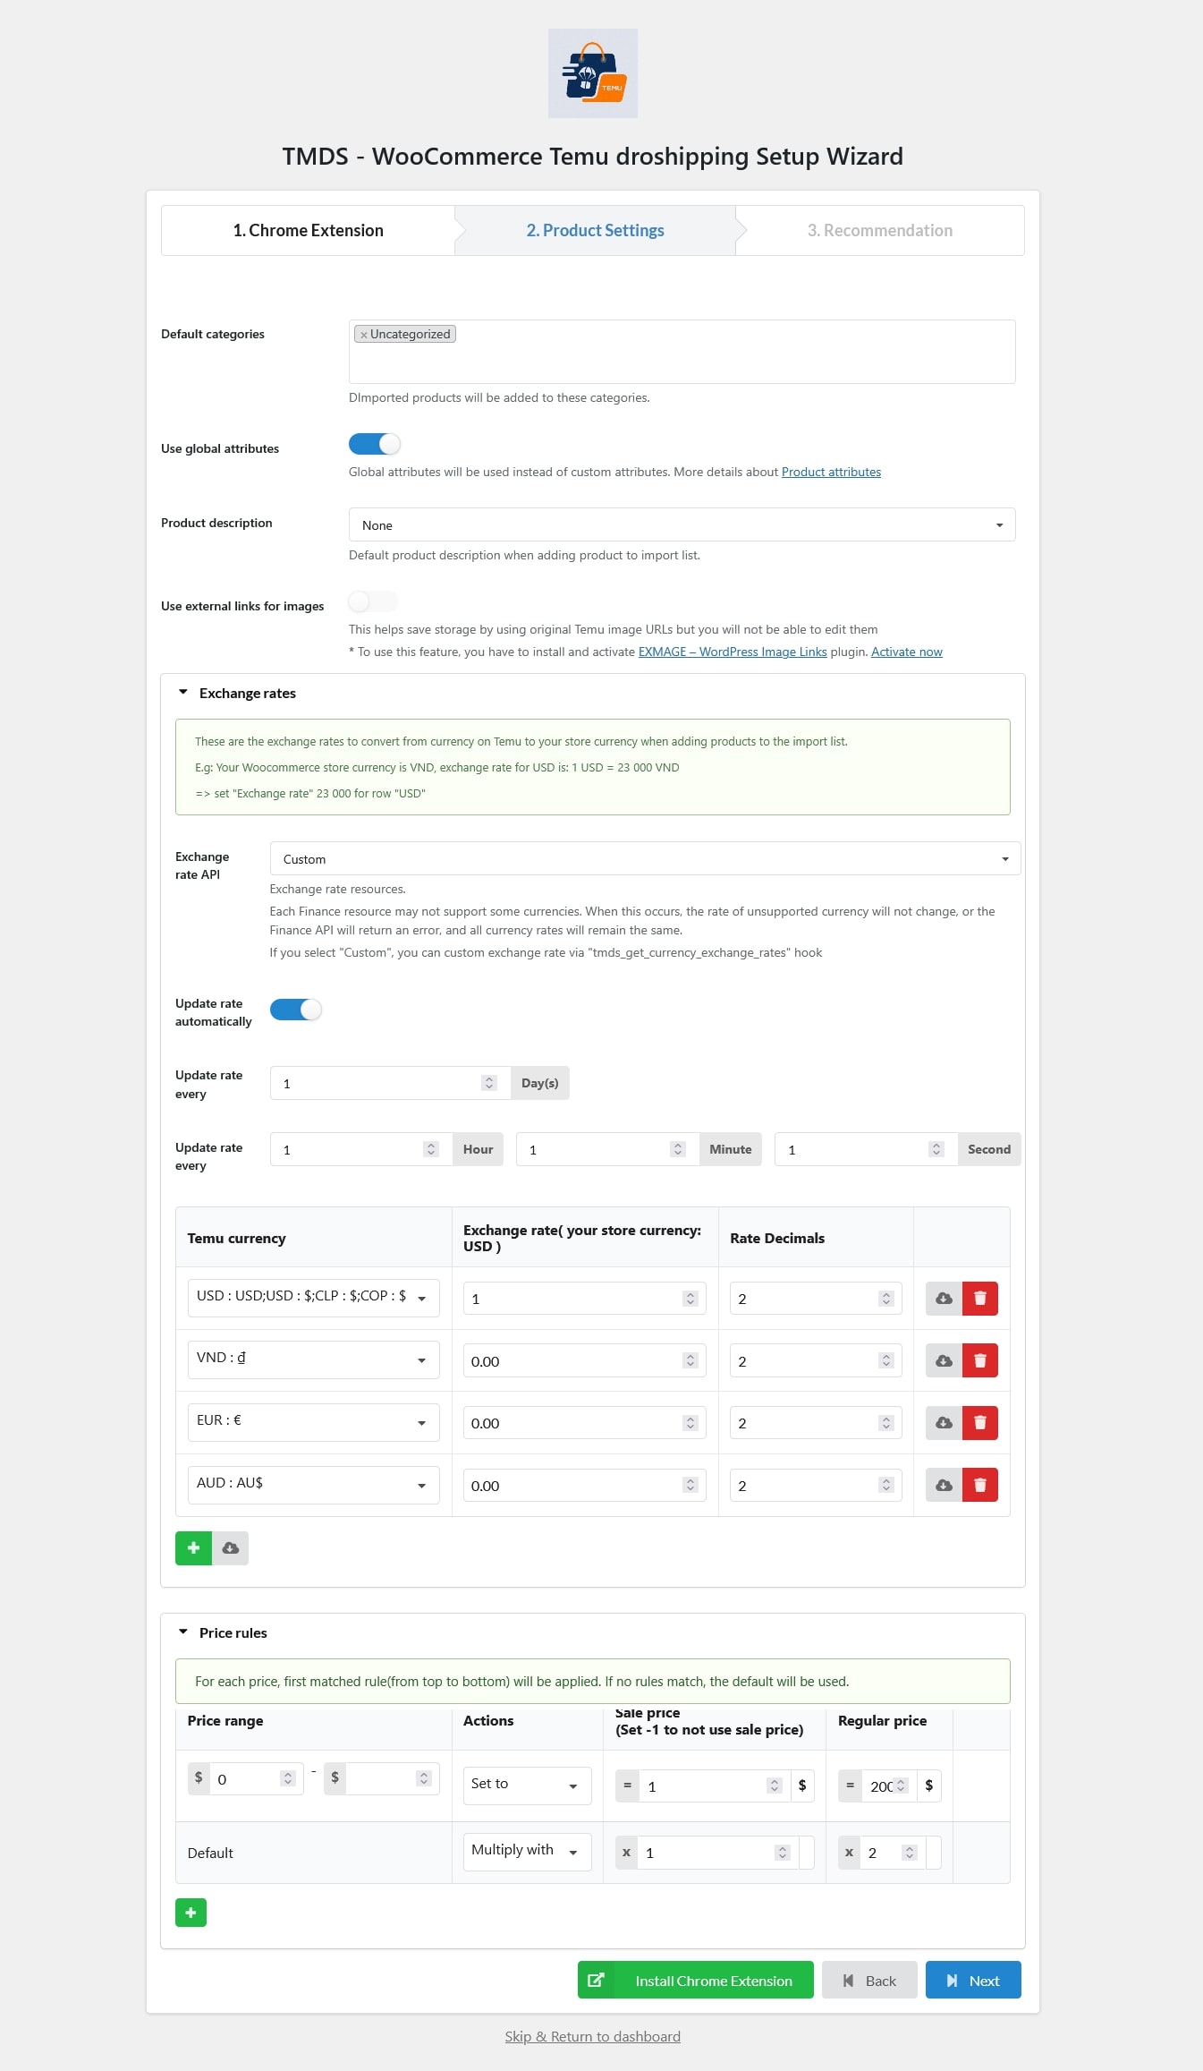Open the USD Temu currency dropdown
Screen dimensions: 1203x2071
pos(313,1298)
